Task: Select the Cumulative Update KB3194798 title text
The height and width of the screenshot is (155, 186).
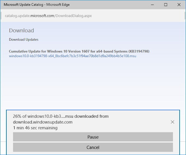Action: tap(79, 51)
